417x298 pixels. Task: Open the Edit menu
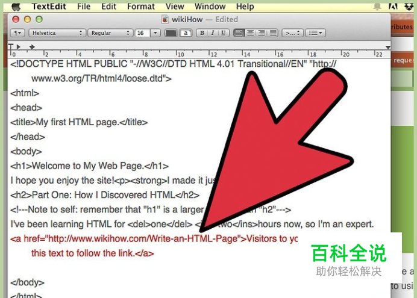coord(109,7)
